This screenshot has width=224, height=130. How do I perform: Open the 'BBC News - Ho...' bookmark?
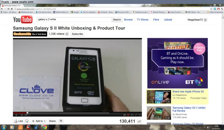click(x=193, y=12)
